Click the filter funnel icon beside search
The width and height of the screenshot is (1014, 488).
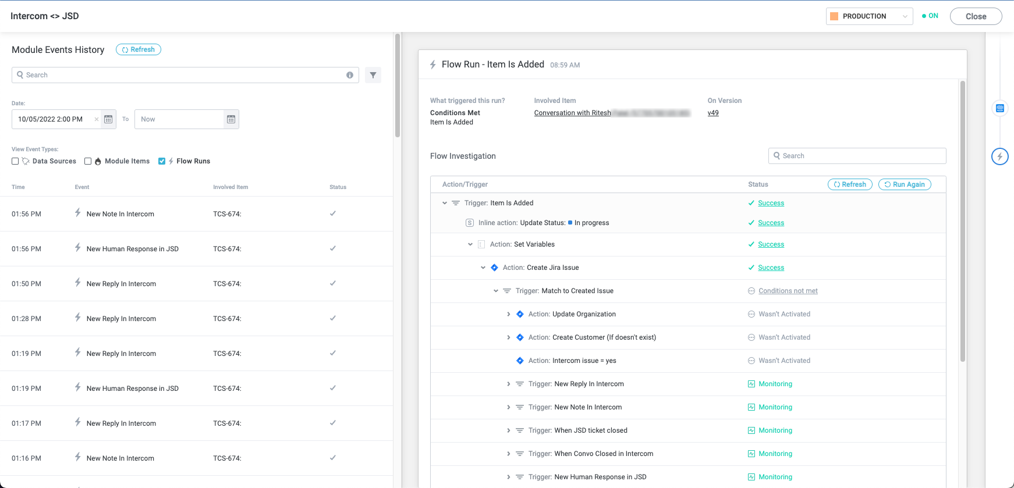coord(373,75)
